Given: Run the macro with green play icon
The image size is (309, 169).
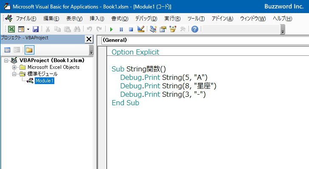Looking at the screenshot, I should coord(111,30).
